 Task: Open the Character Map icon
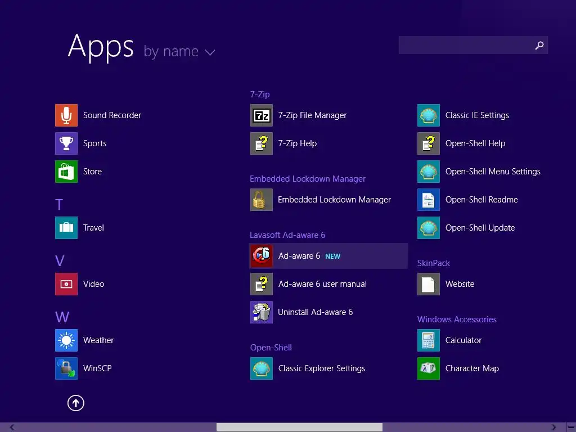428,368
